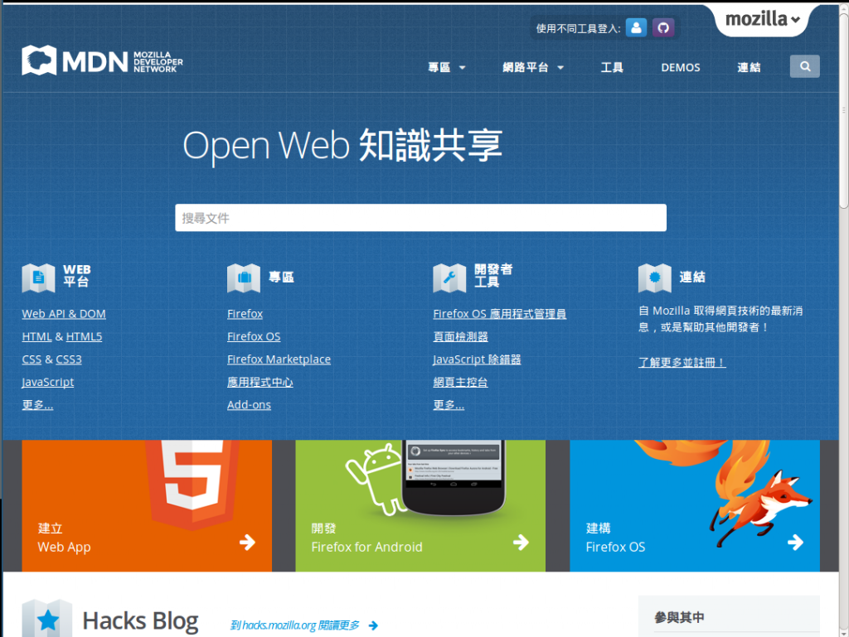The image size is (849, 637).
Task: Click 建構 Firefox OS tile label
Action: click(x=615, y=538)
